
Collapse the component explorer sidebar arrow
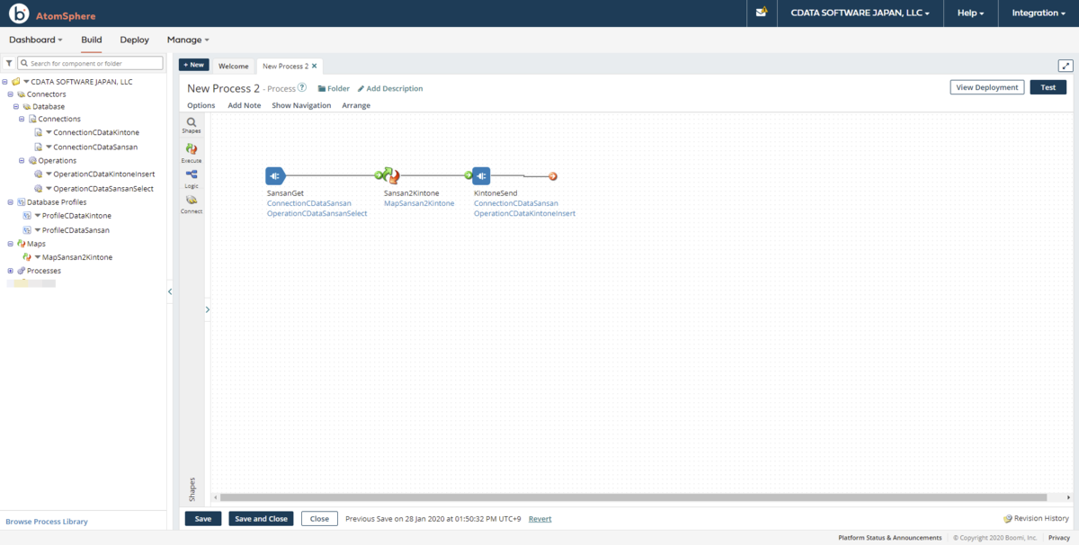[170, 291]
